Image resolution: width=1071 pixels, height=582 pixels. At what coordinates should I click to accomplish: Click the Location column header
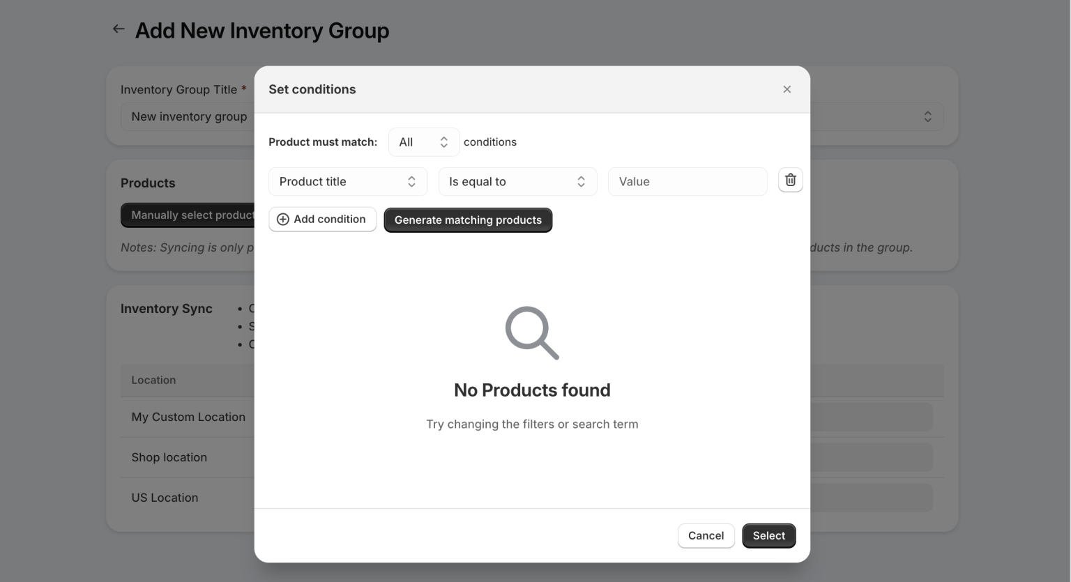tap(153, 380)
